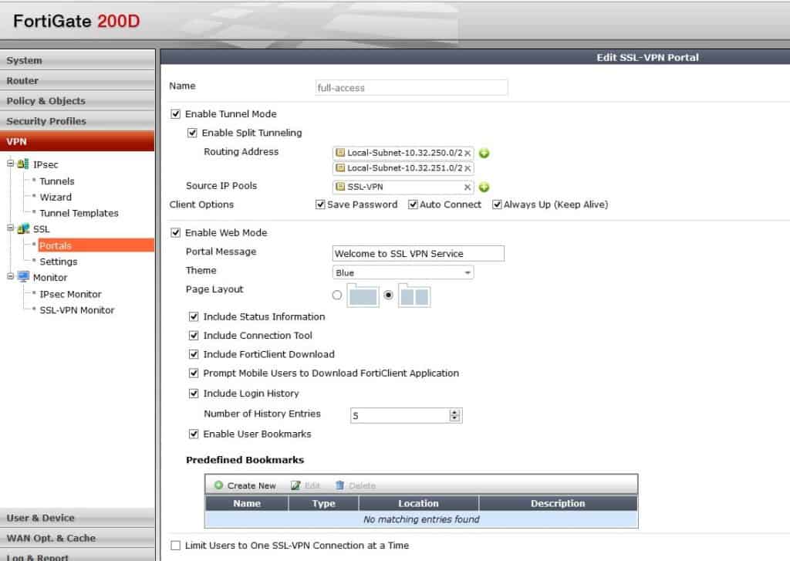
Task: Toggle Save Password client option
Action: pos(320,204)
